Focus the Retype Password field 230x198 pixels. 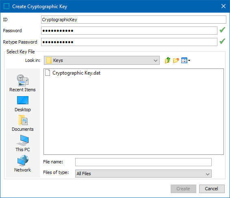pyautogui.click(x=129, y=42)
